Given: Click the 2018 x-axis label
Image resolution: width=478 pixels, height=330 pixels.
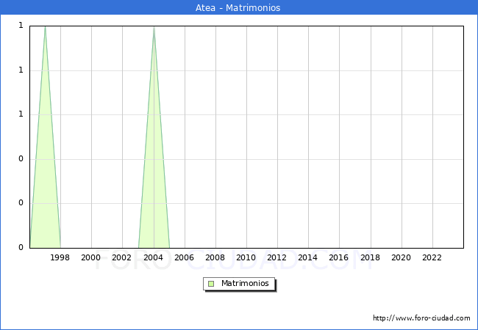Looking at the screenshot, I should pos(371,257).
